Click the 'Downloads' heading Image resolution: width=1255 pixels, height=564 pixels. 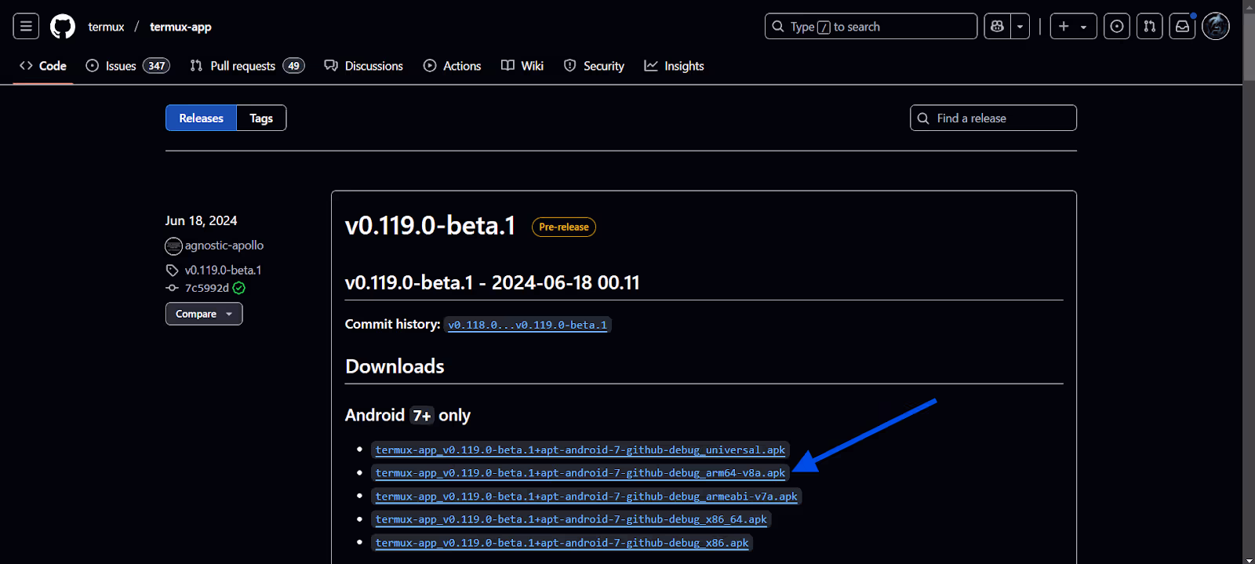click(x=395, y=366)
